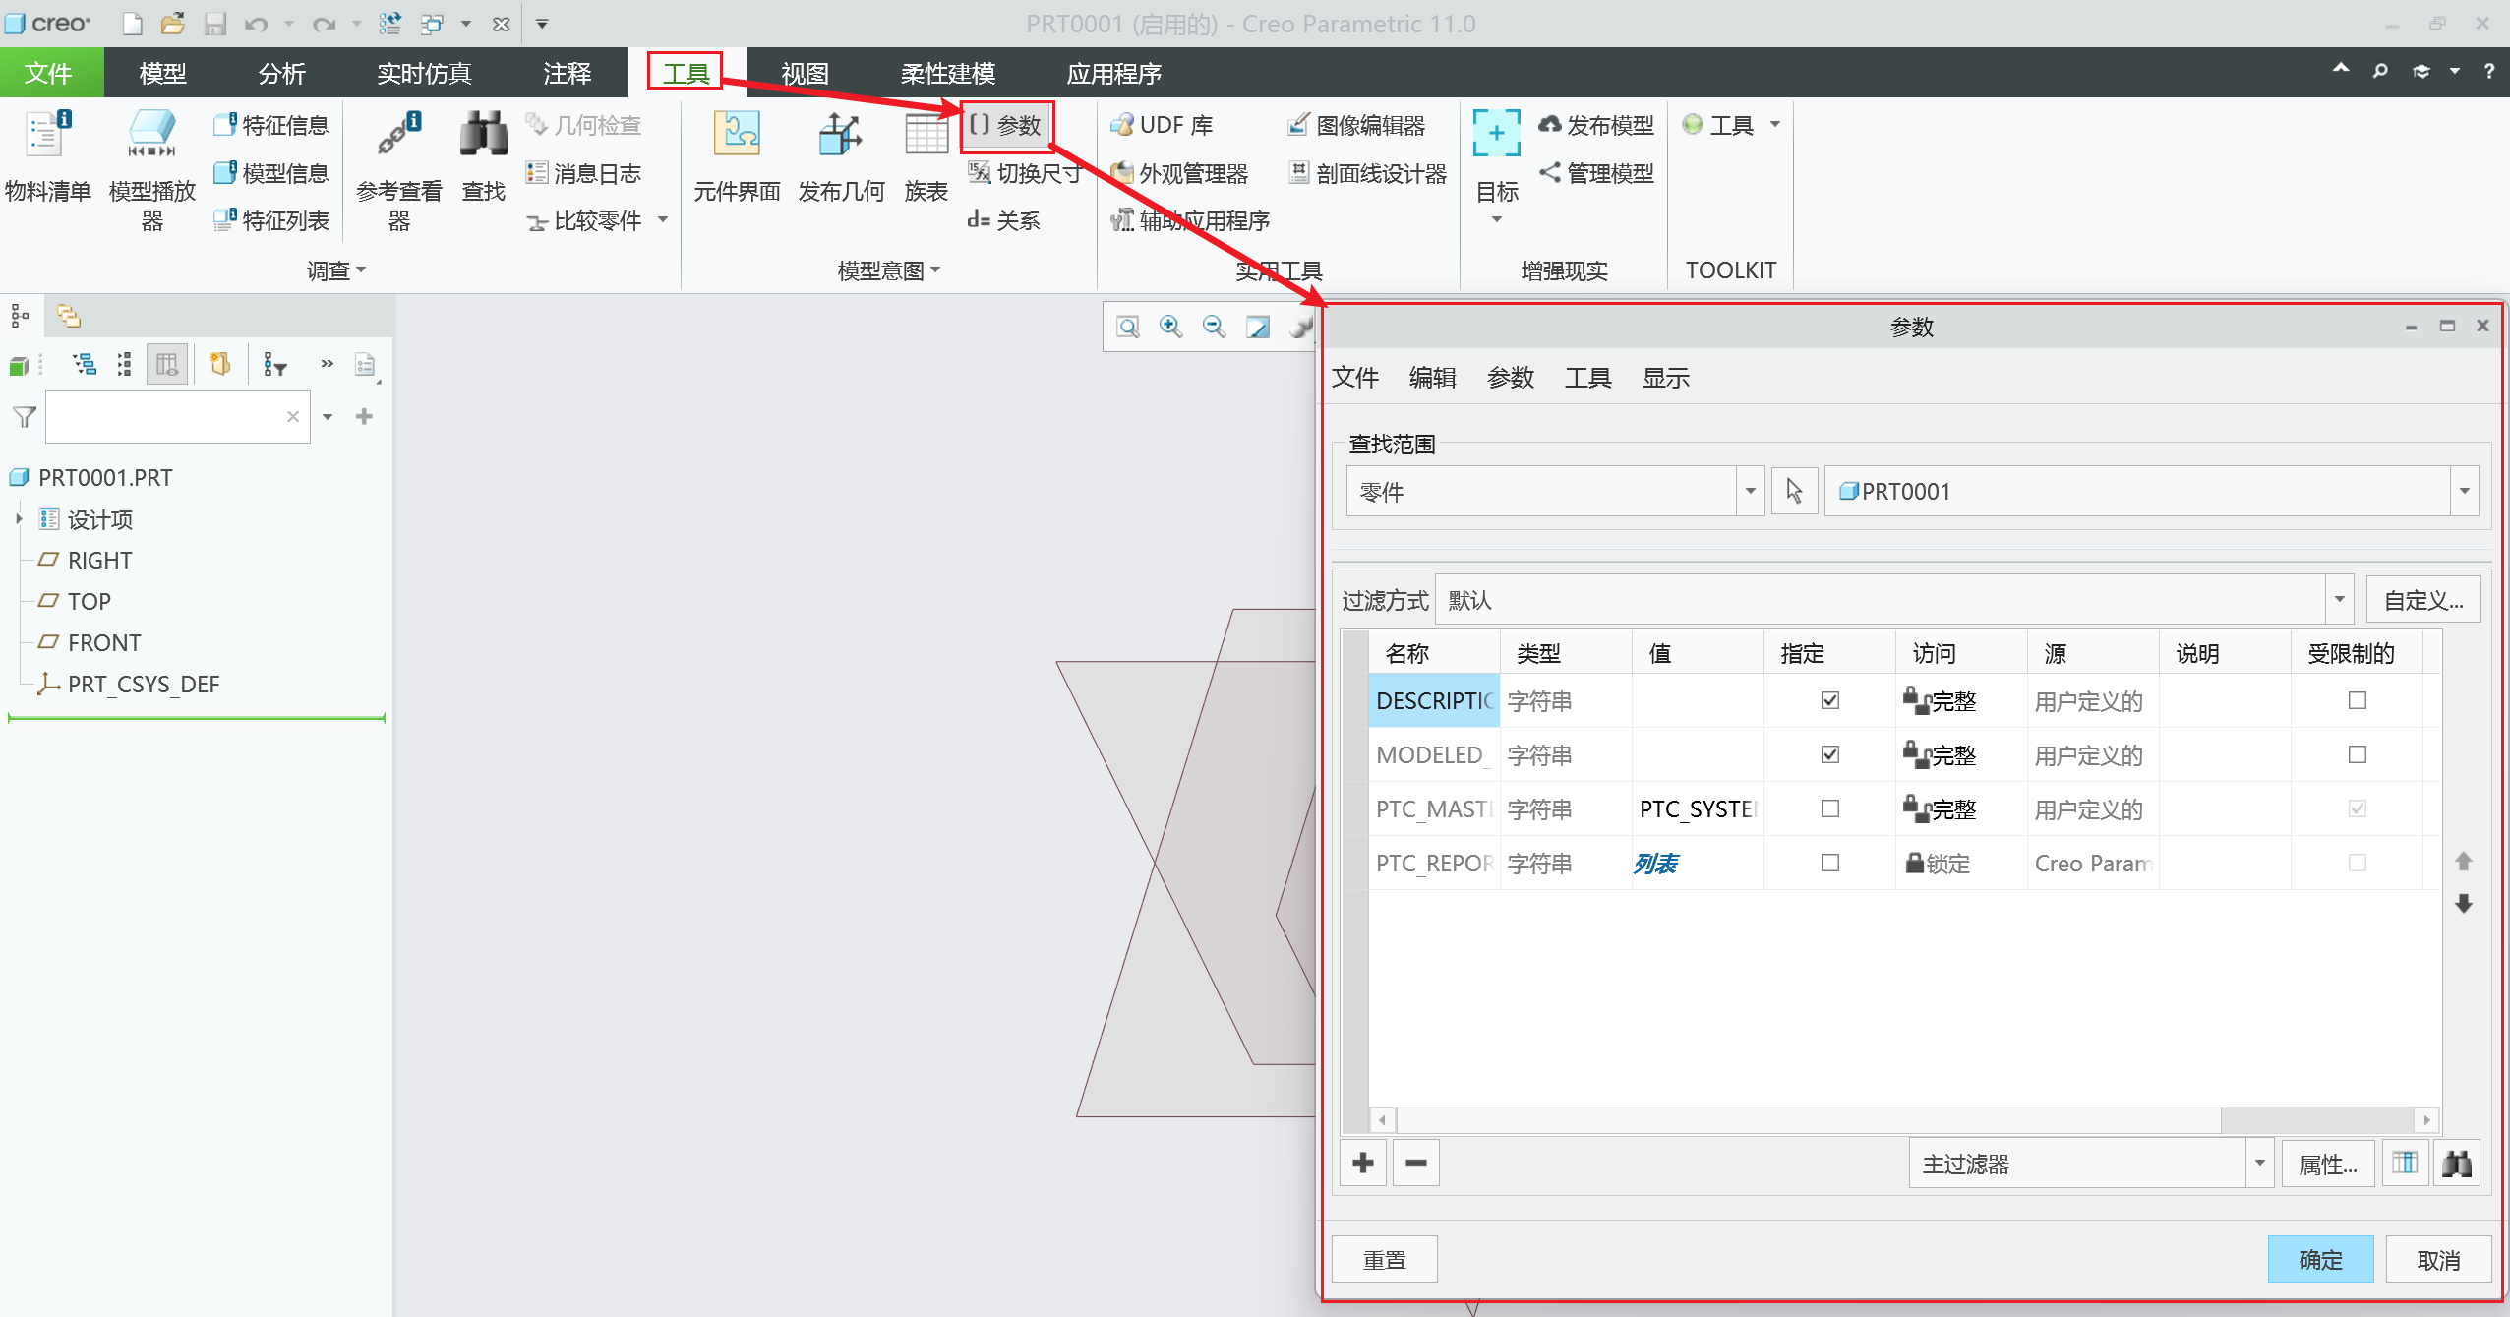
Task: Click the 自定义... button
Action: pyautogui.click(x=2423, y=599)
